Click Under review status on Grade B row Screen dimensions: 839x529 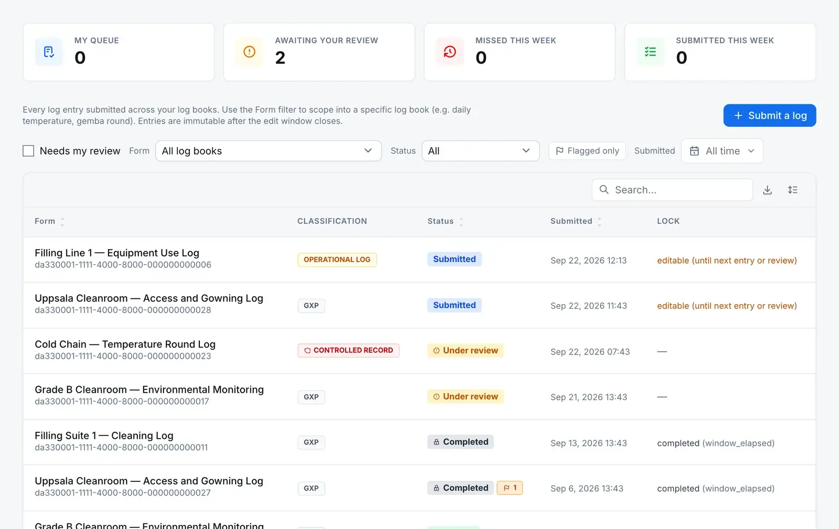(465, 396)
